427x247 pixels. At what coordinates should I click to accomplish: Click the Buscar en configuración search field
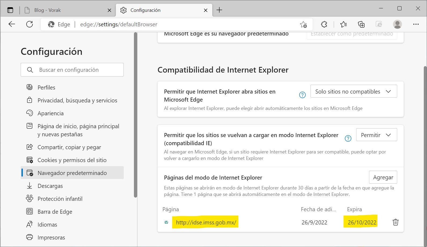pyautogui.click(x=72, y=70)
